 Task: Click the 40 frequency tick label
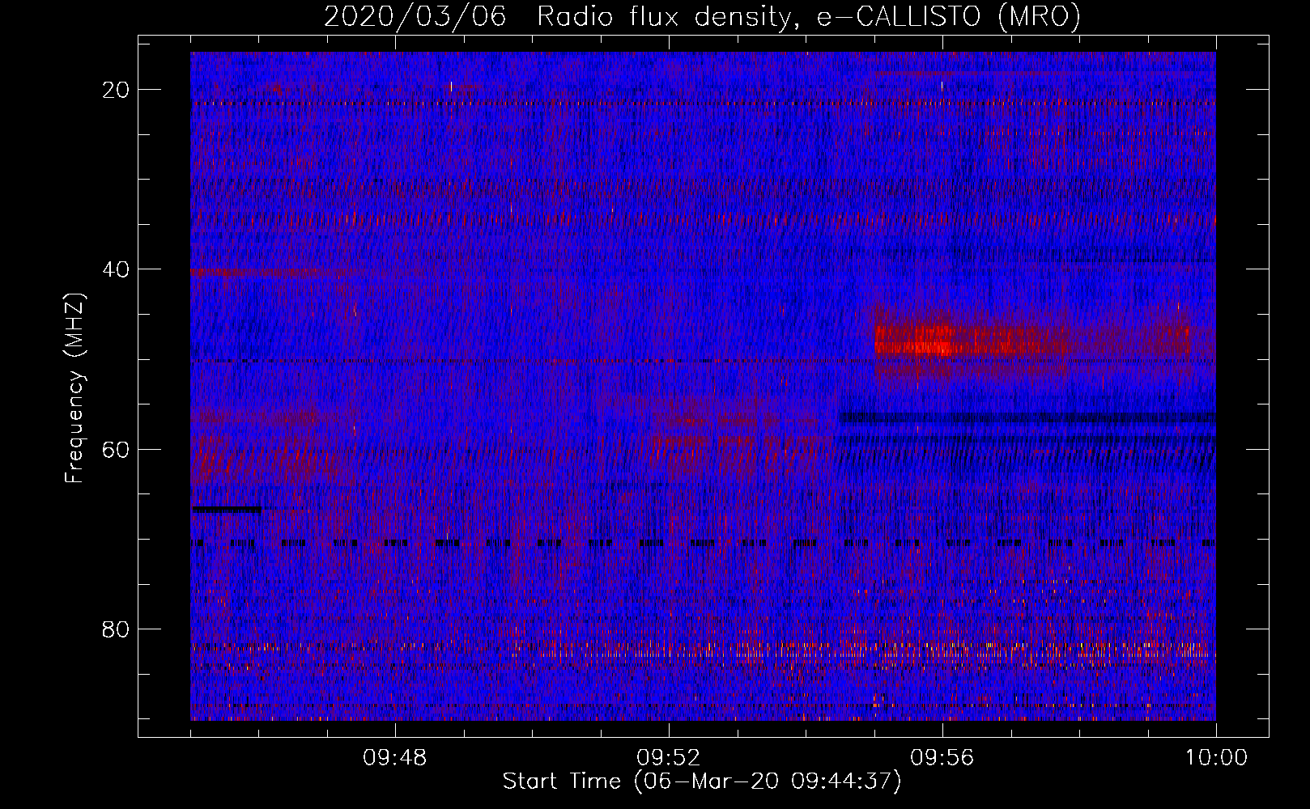click(x=117, y=269)
